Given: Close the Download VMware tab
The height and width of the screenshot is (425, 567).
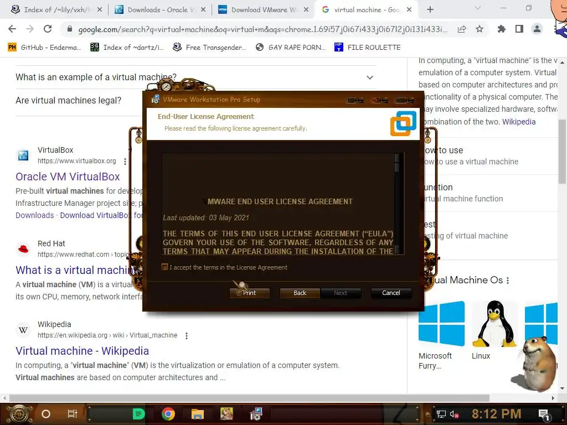Looking at the screenshot, I should coord(306,10).
